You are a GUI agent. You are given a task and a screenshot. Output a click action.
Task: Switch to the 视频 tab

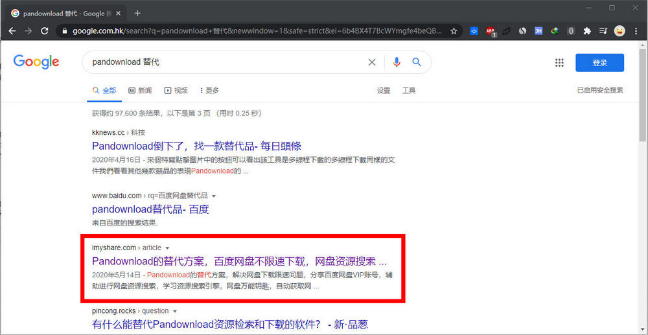[x=176, y=91]
